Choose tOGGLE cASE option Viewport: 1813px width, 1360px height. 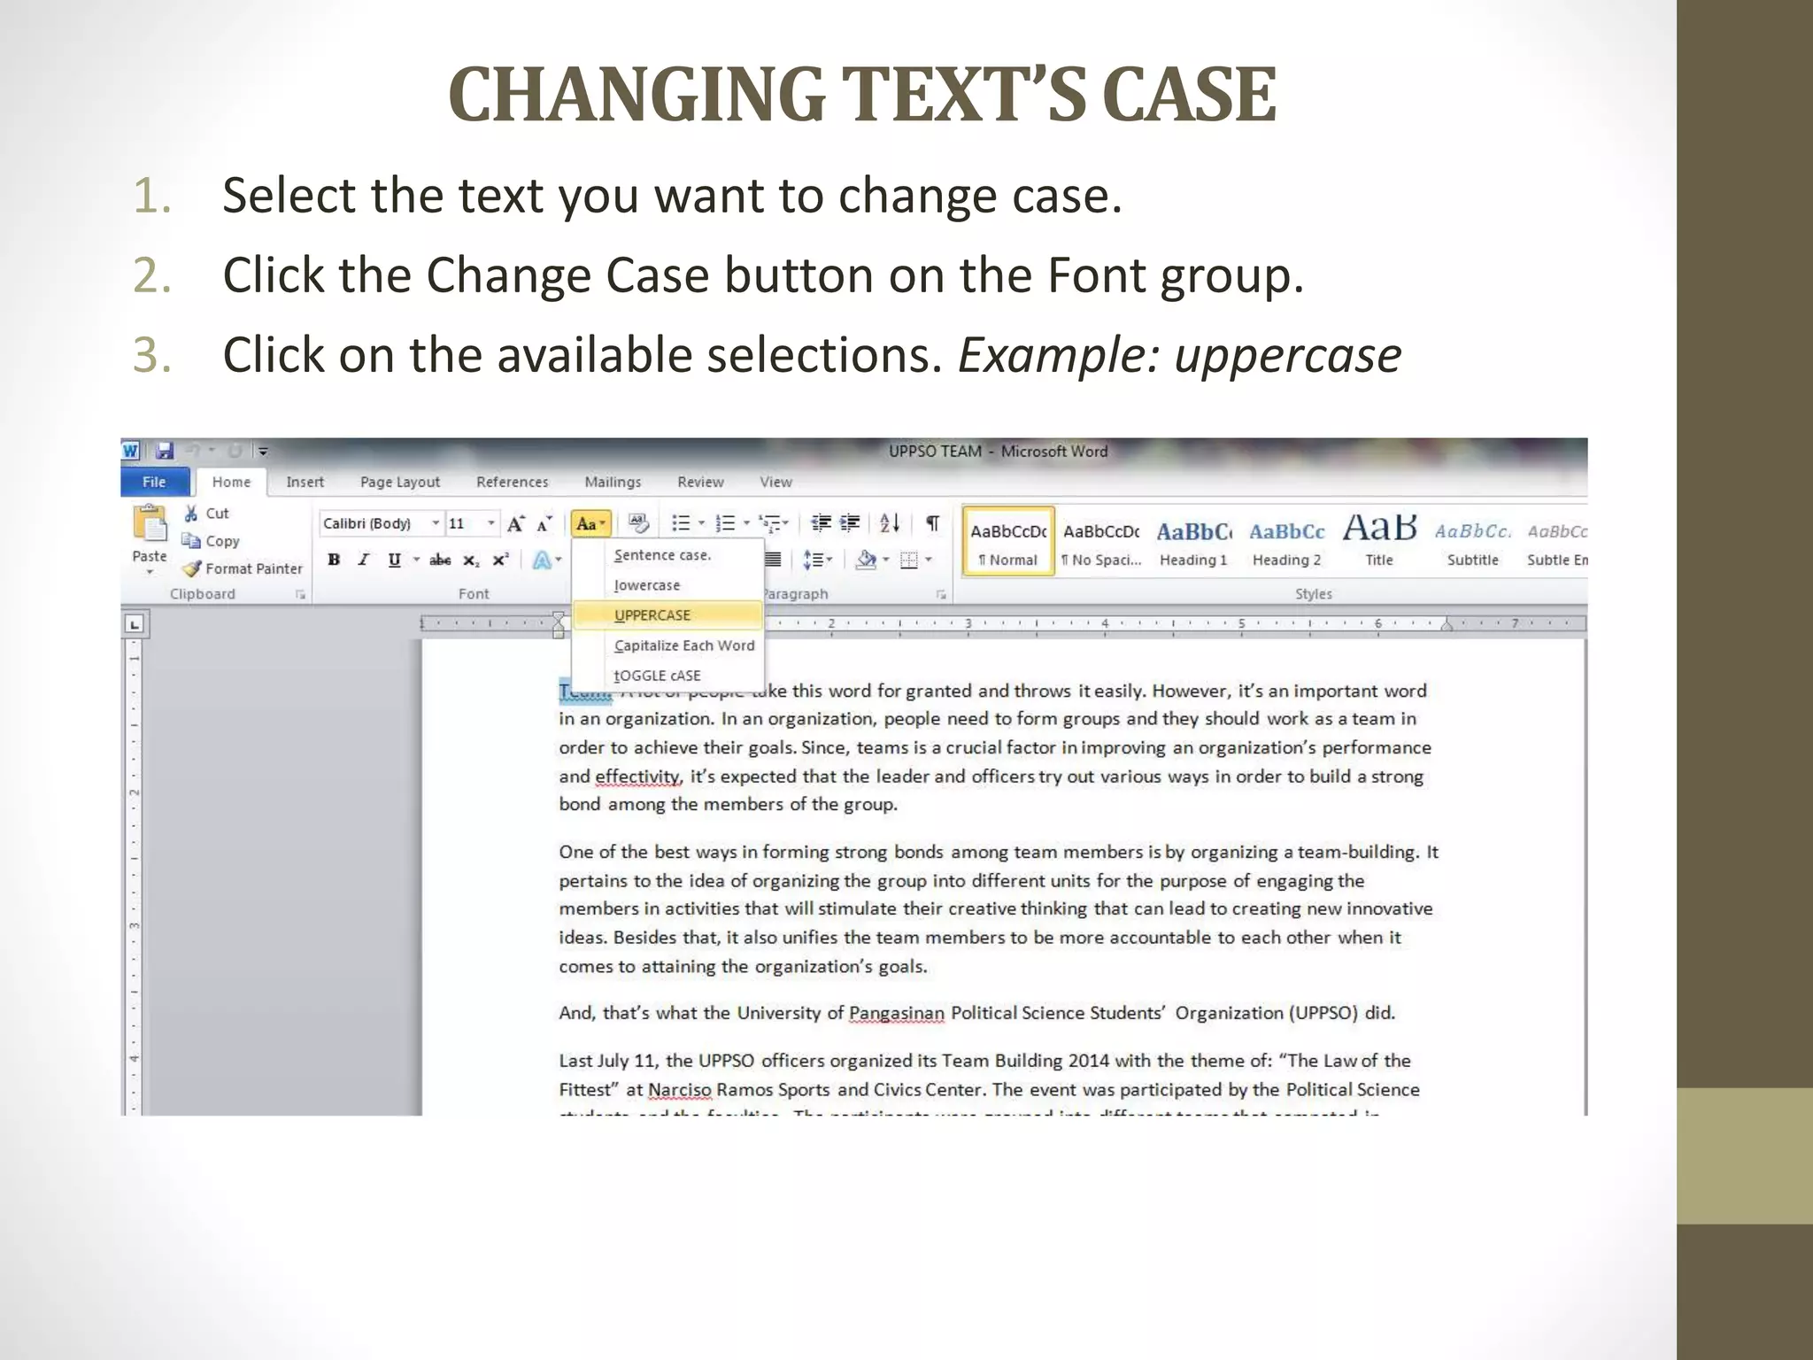(x=668, y=676)
